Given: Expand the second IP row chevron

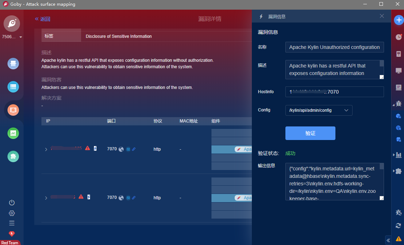Looking at the screenshot, I should pyautogui.click(x=46, y=198).
